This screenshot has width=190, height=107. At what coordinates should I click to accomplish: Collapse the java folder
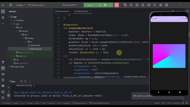11,24
